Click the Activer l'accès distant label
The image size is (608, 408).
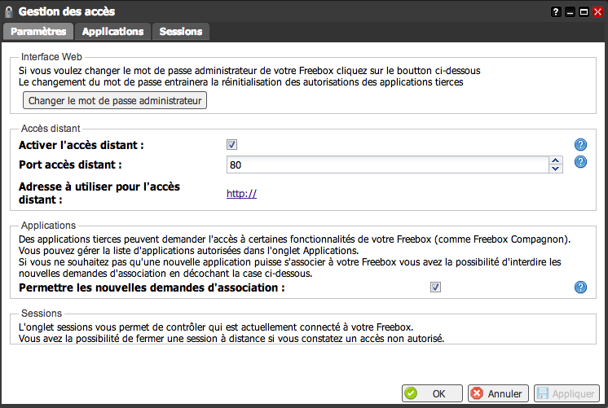[x=82, y=145]
